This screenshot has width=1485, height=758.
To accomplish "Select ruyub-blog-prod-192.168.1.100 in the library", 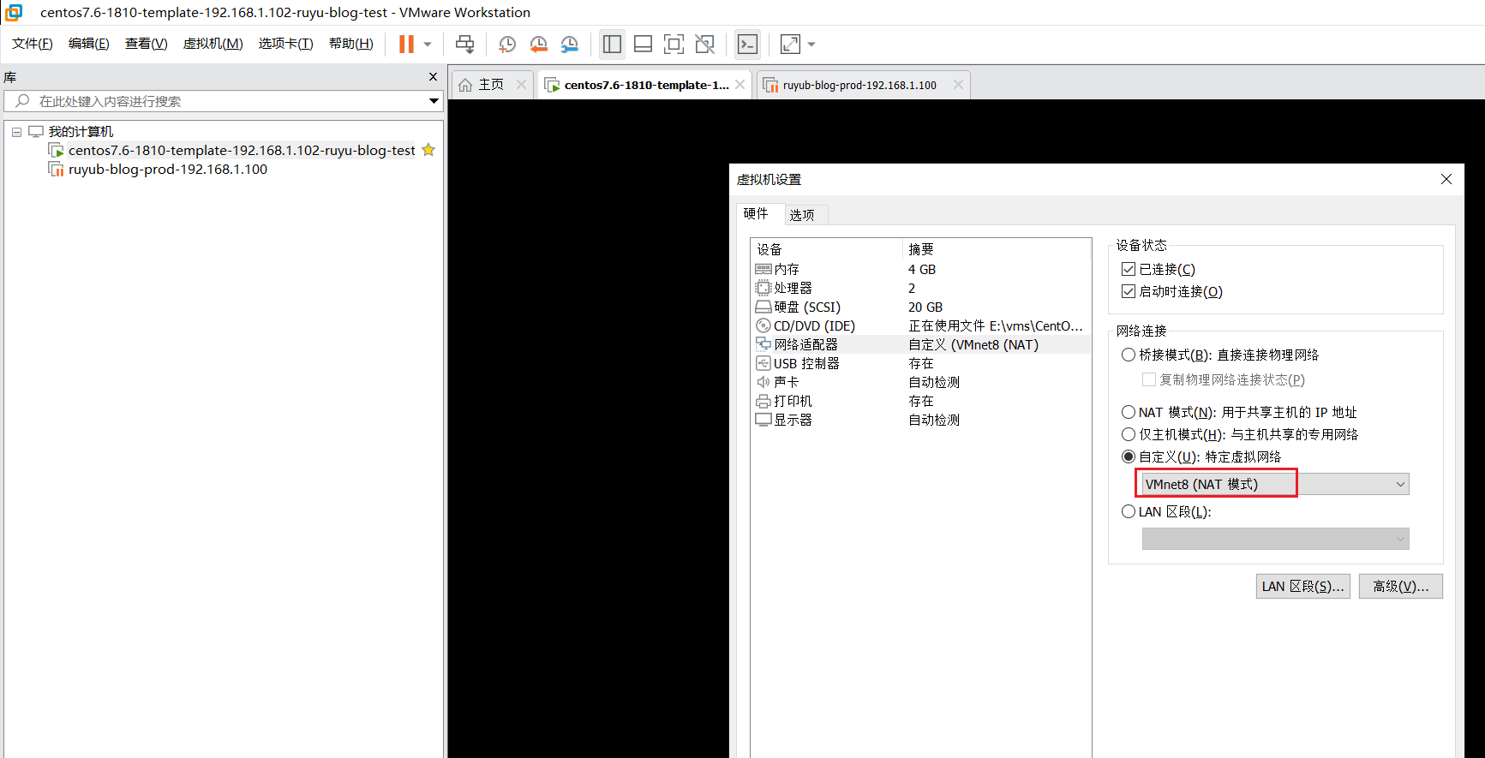I will click(168, 170).
